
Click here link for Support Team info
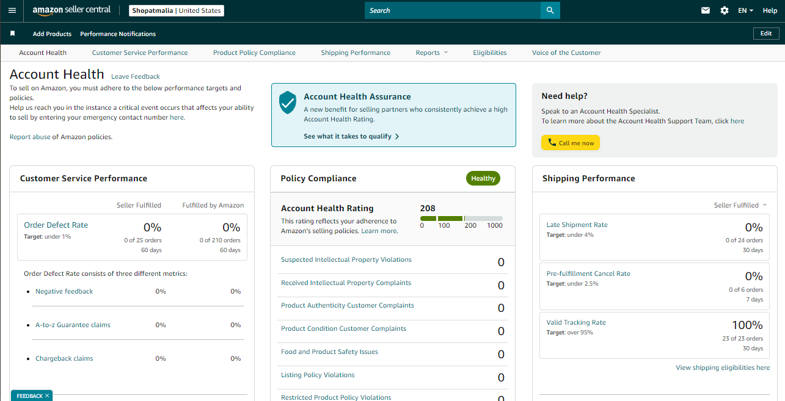737,121
